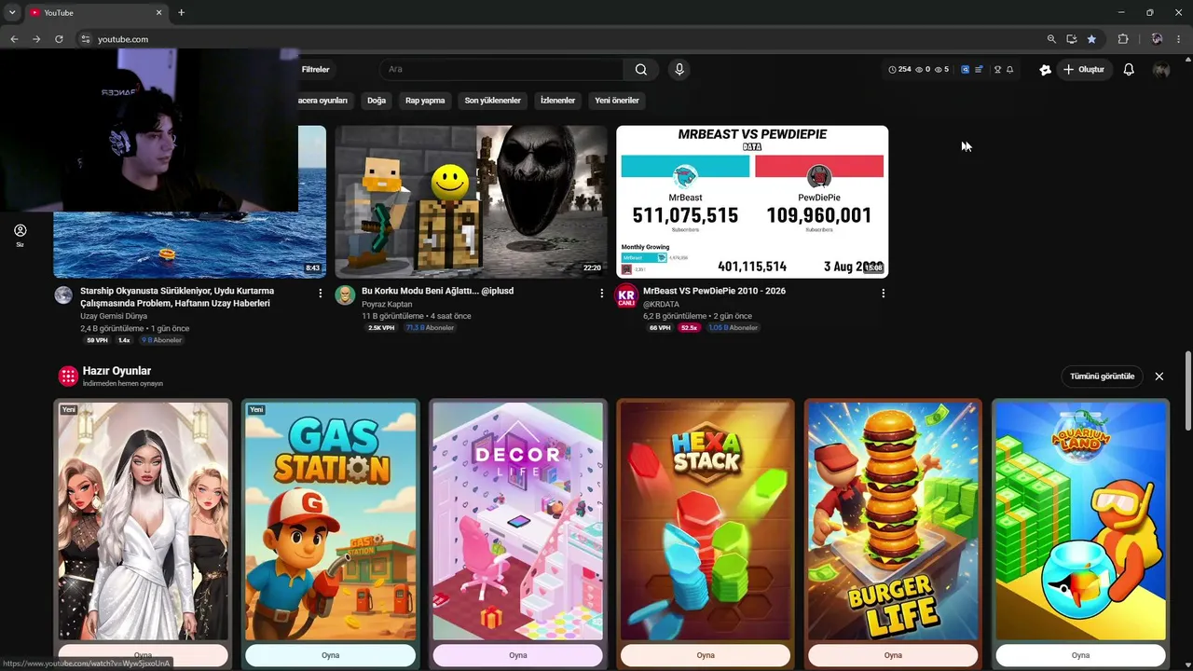Open options menu for MrBeast VS PewDiePie video
Image resolution: width=1193 pixels, height=671 pixels.
tap(883, 293)
